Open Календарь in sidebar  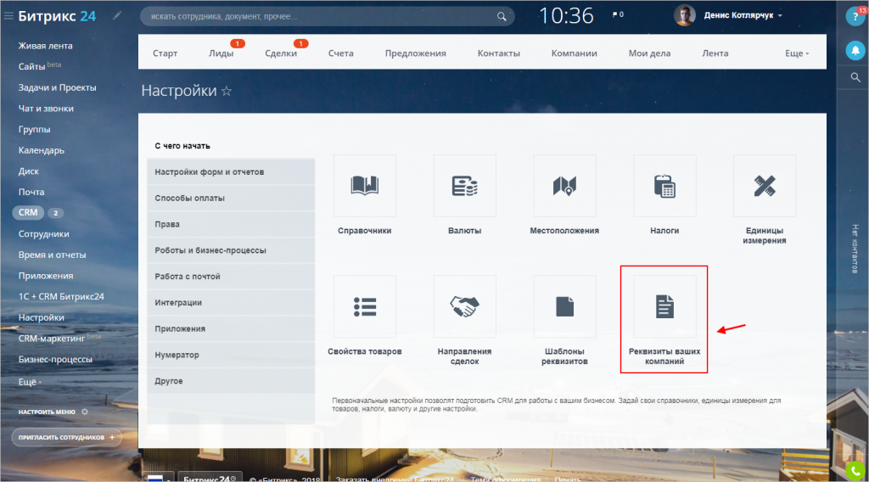click(41, 150)
